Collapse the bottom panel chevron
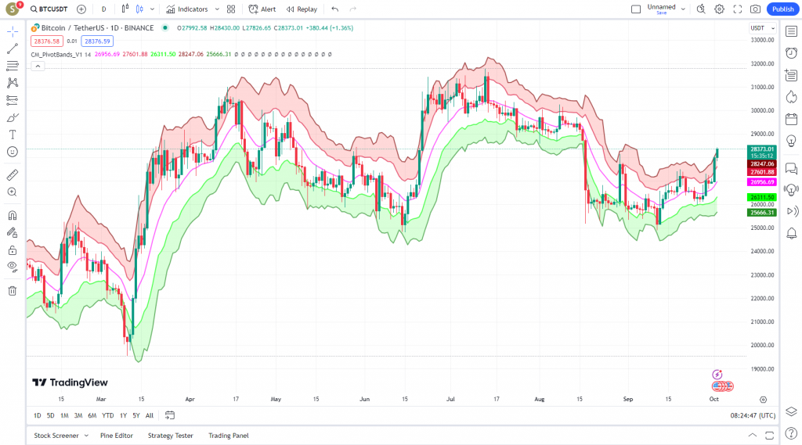Image resolution: width=802 pixels, height=445 pixels. tap(753, 436)
